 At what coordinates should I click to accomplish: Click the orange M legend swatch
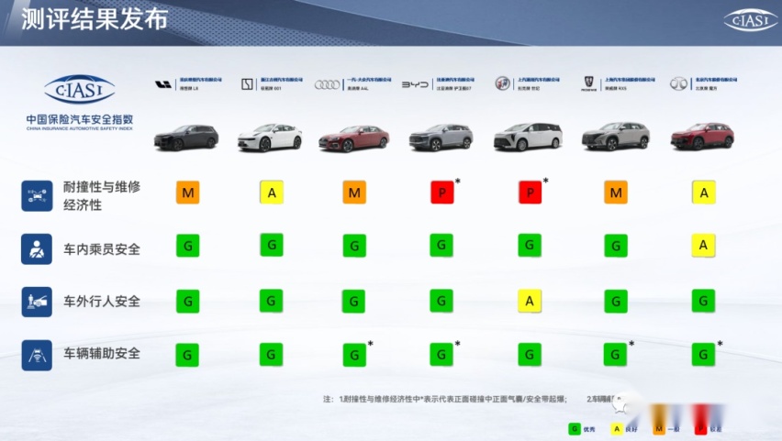coord(659,428)
